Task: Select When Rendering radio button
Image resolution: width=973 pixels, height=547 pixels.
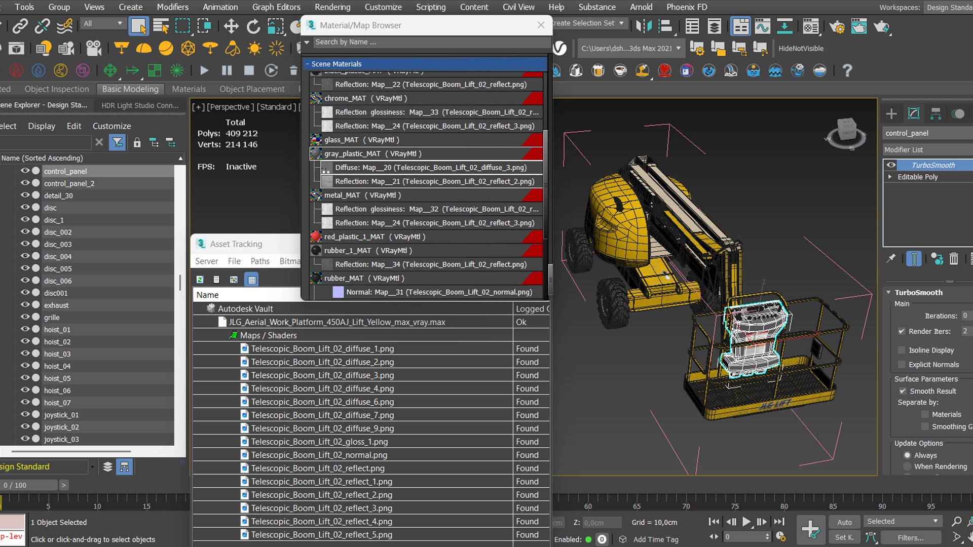Action: point(907,466)
